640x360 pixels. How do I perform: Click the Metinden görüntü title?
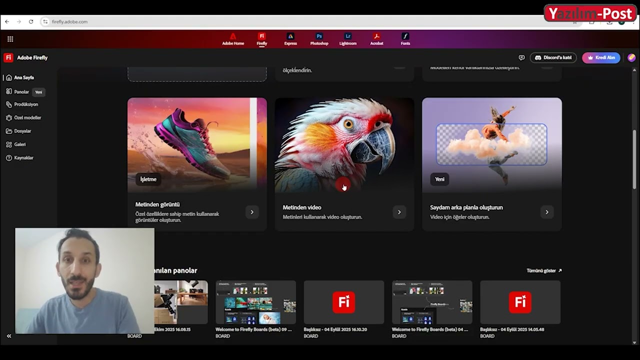(157, 204)
